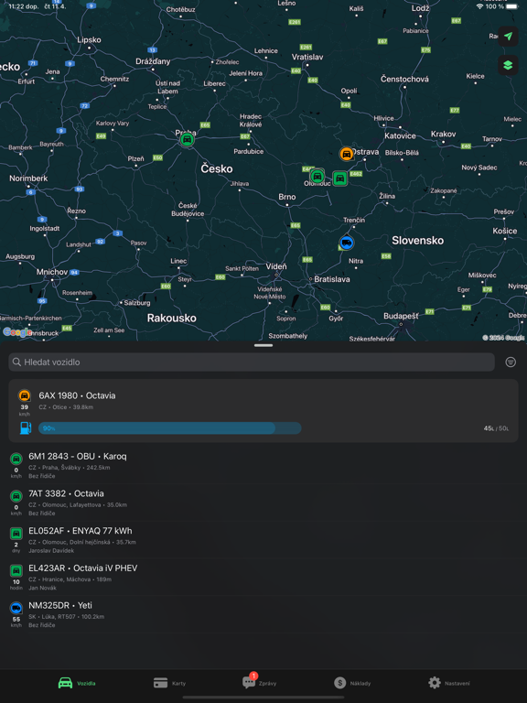Click the CZ • Otice • 39.8km text
This screenshot has width=527, height=703.
point(66,407)
